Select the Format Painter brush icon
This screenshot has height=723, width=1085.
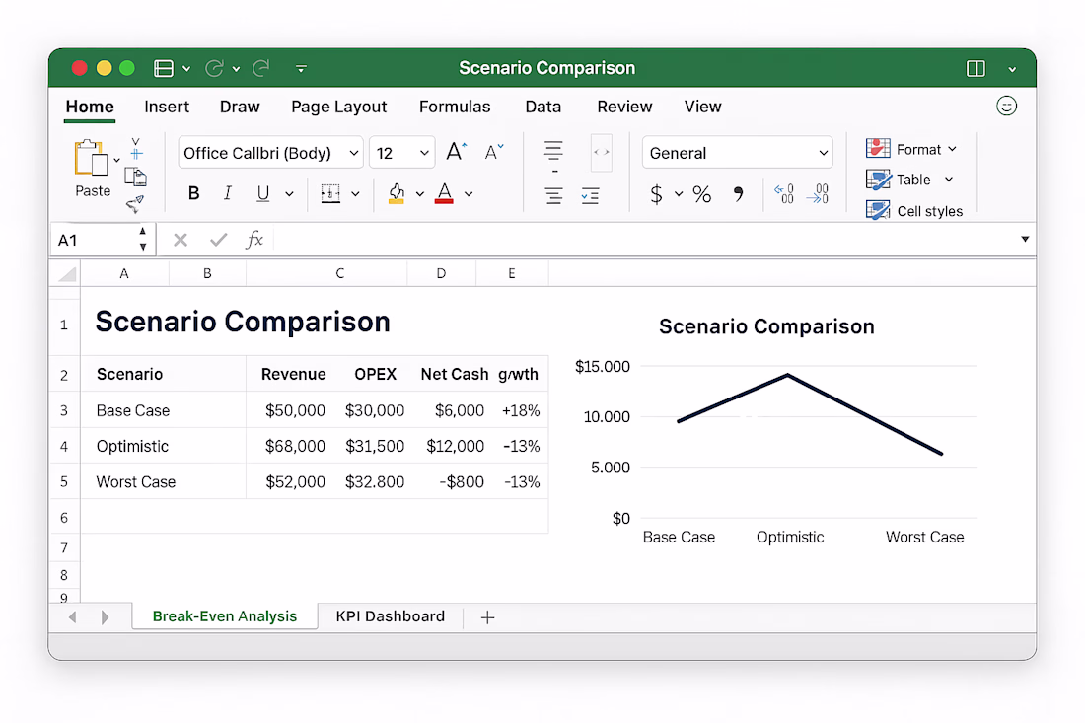tap(135, 203)
